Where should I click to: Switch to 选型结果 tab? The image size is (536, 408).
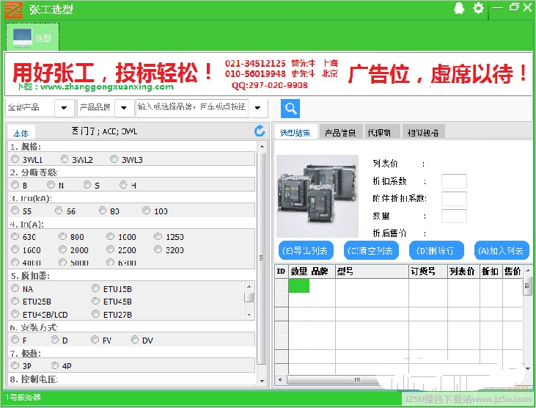[295, 132]
